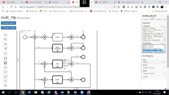Open the TTM - Trouble Ticket browser tab
The height and width of the screenshot is (95, 169).
[128, 2]
